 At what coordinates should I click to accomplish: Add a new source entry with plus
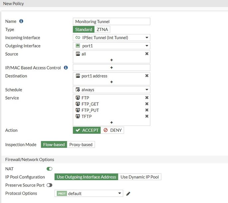click(x=112, y=60)
